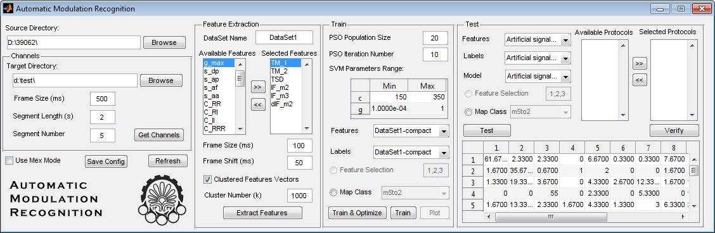Click the Train button
The width and height of the screenshot is (715, 233).
(403, 213)
